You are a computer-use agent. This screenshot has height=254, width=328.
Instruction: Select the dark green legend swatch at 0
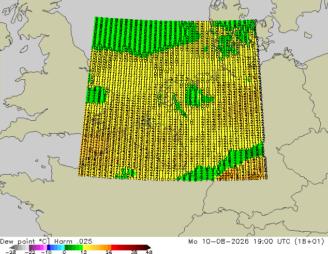pos(67,248)
